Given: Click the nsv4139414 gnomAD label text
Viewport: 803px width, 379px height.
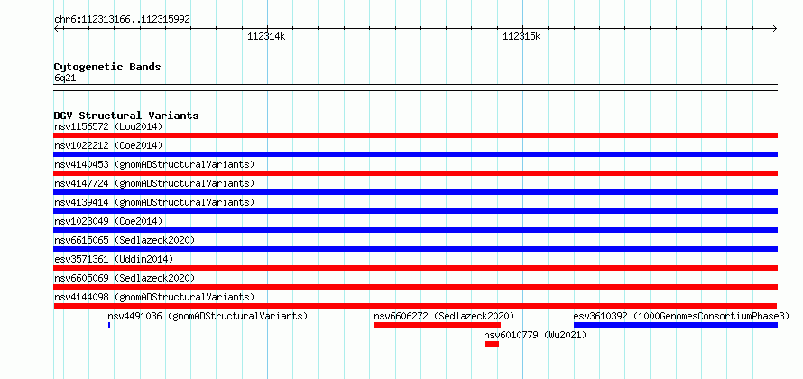Looking at the screenshot, I should (154, 202).
